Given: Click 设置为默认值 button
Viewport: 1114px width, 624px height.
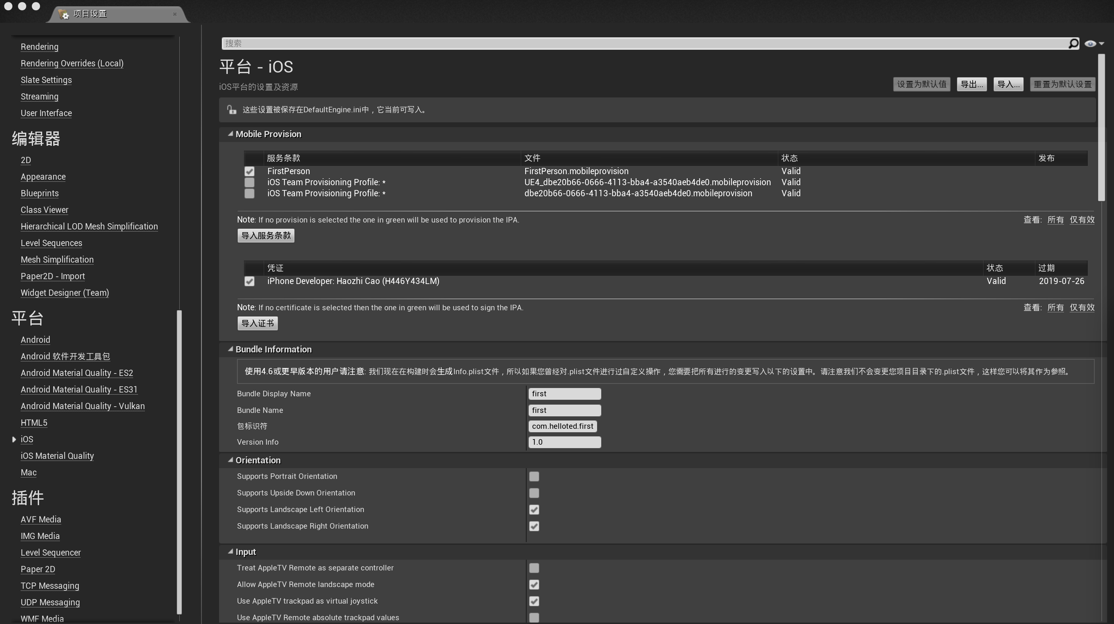Looking at the screenshot, I should tap(922, 84).
